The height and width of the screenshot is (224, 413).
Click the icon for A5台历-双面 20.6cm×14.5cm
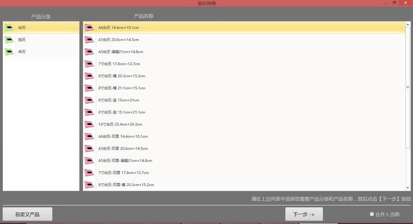coord(89,148)
